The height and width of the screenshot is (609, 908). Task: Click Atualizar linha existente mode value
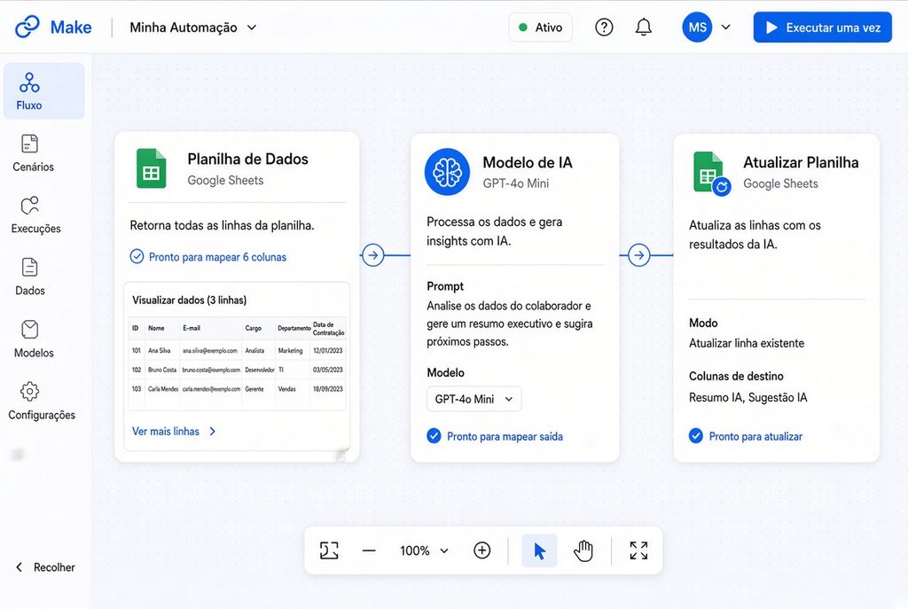pos(747,343)
